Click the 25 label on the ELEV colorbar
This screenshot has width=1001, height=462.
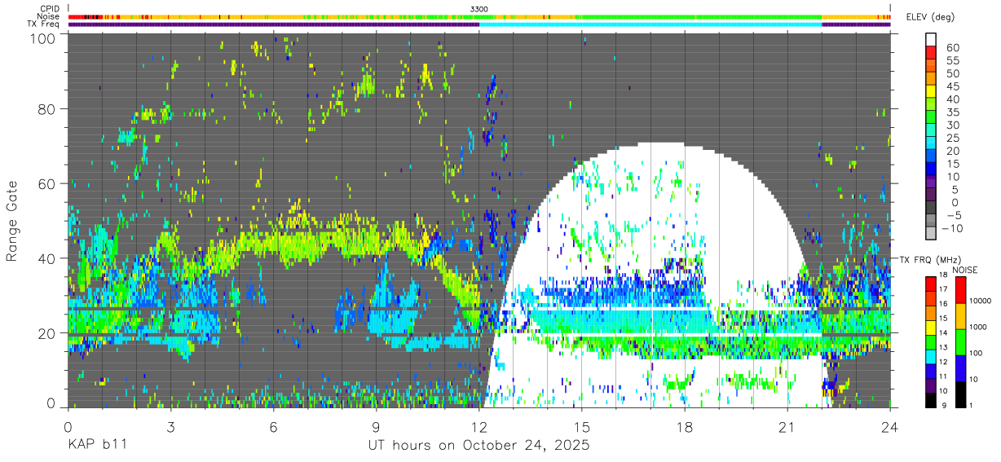click(953, 138)
